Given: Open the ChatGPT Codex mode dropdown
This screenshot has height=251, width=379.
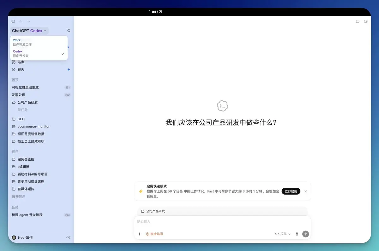Looking at the screenshot, I should [x=29, y=31].
